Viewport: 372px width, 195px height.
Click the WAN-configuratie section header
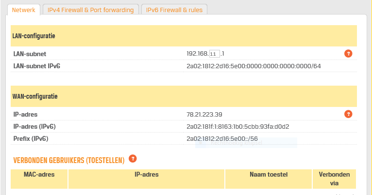[184, 96]
